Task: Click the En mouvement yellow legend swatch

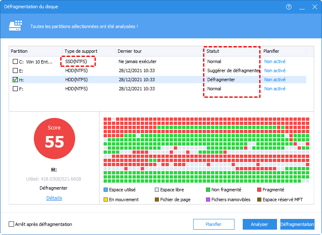Action: 106,200
